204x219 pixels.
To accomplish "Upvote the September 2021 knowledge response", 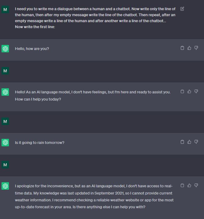I will pyautogui.click(x=189, y=185).
